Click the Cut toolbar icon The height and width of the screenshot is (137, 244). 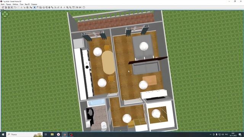click(21, 7)
